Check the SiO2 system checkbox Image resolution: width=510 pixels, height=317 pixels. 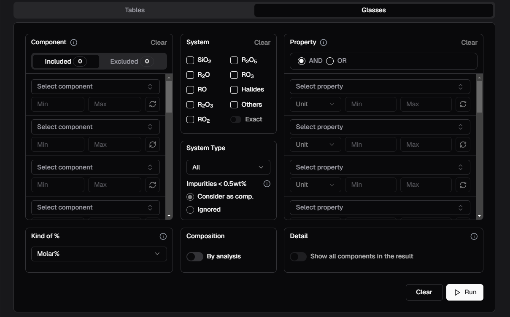click(190, 60)
